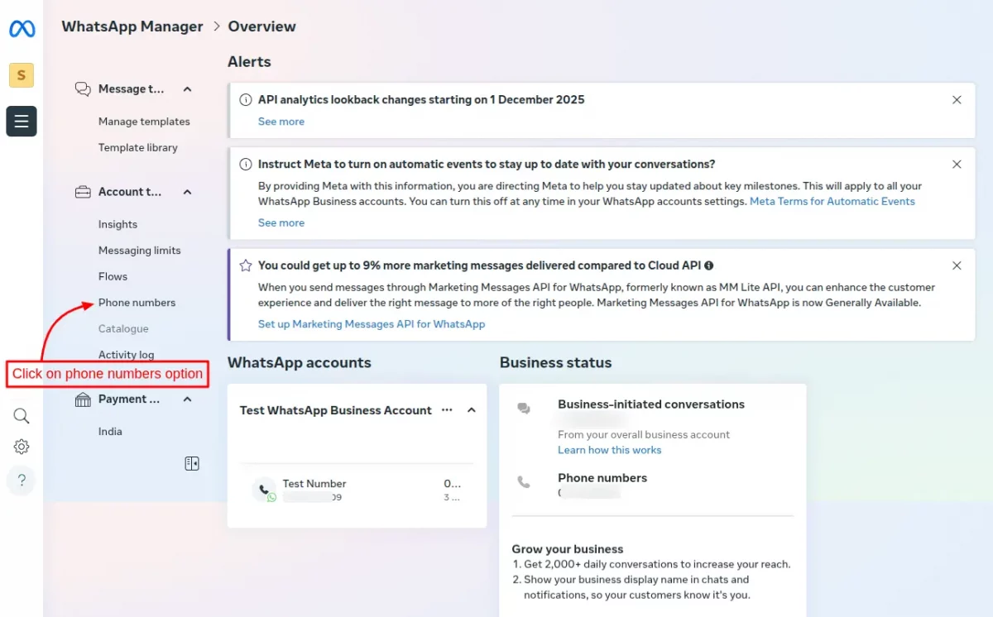Collapse sidebar using the panel icon
Image resolution: width=993 pixels, height=617 pixels.
(x=192, y=464)
